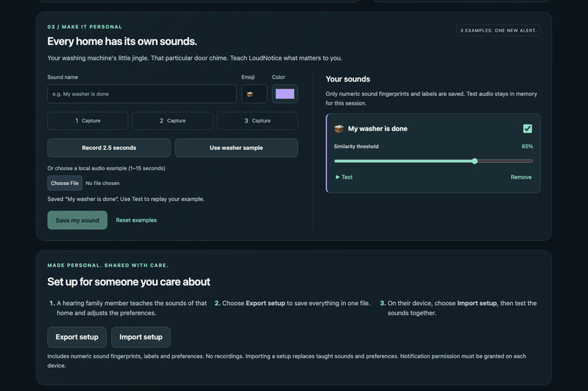Click Save my sound button
588x391 pixels.
[x=77, y=221]
